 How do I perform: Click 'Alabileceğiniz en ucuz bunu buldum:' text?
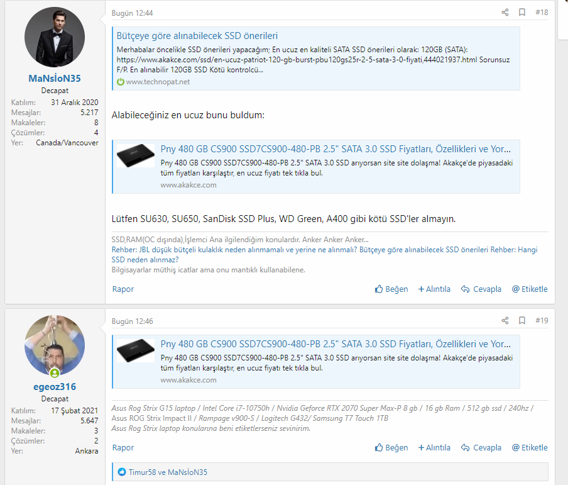click(188, 115)
